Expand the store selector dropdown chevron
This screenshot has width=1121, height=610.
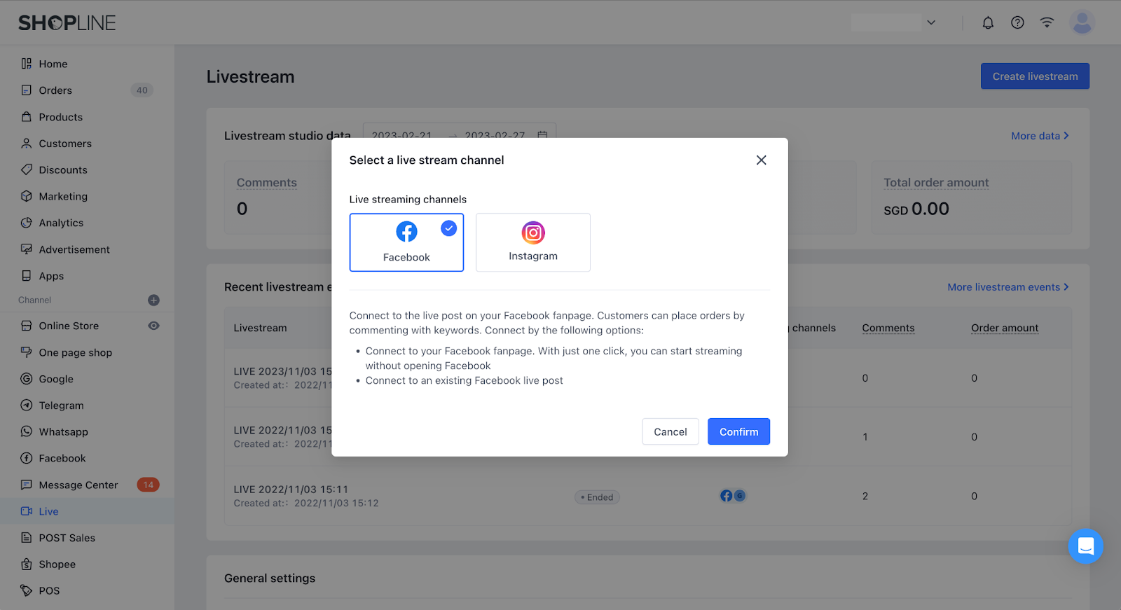[x=931, y=22]
